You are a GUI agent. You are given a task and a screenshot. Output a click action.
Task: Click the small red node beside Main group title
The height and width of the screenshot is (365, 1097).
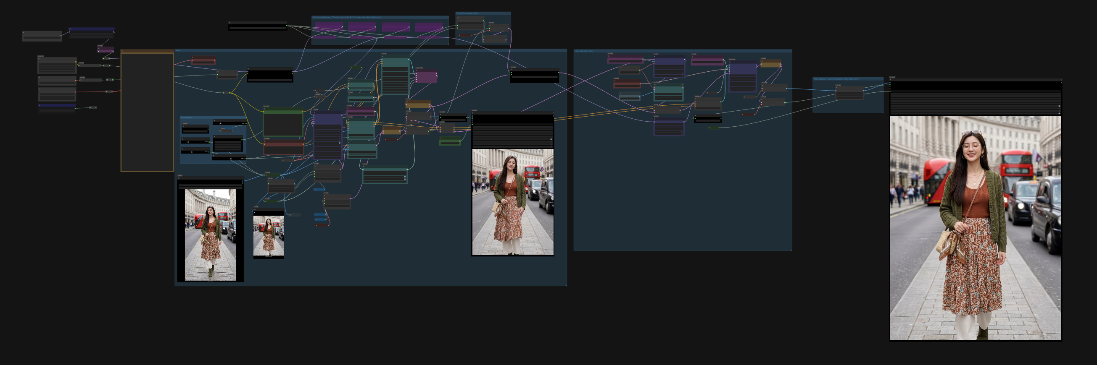(203, 60)
